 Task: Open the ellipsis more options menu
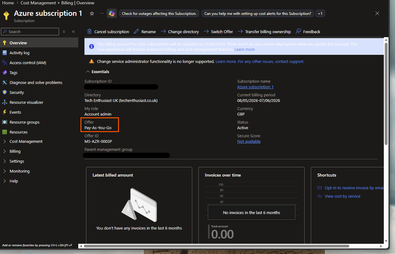click(x=102, y=13)
